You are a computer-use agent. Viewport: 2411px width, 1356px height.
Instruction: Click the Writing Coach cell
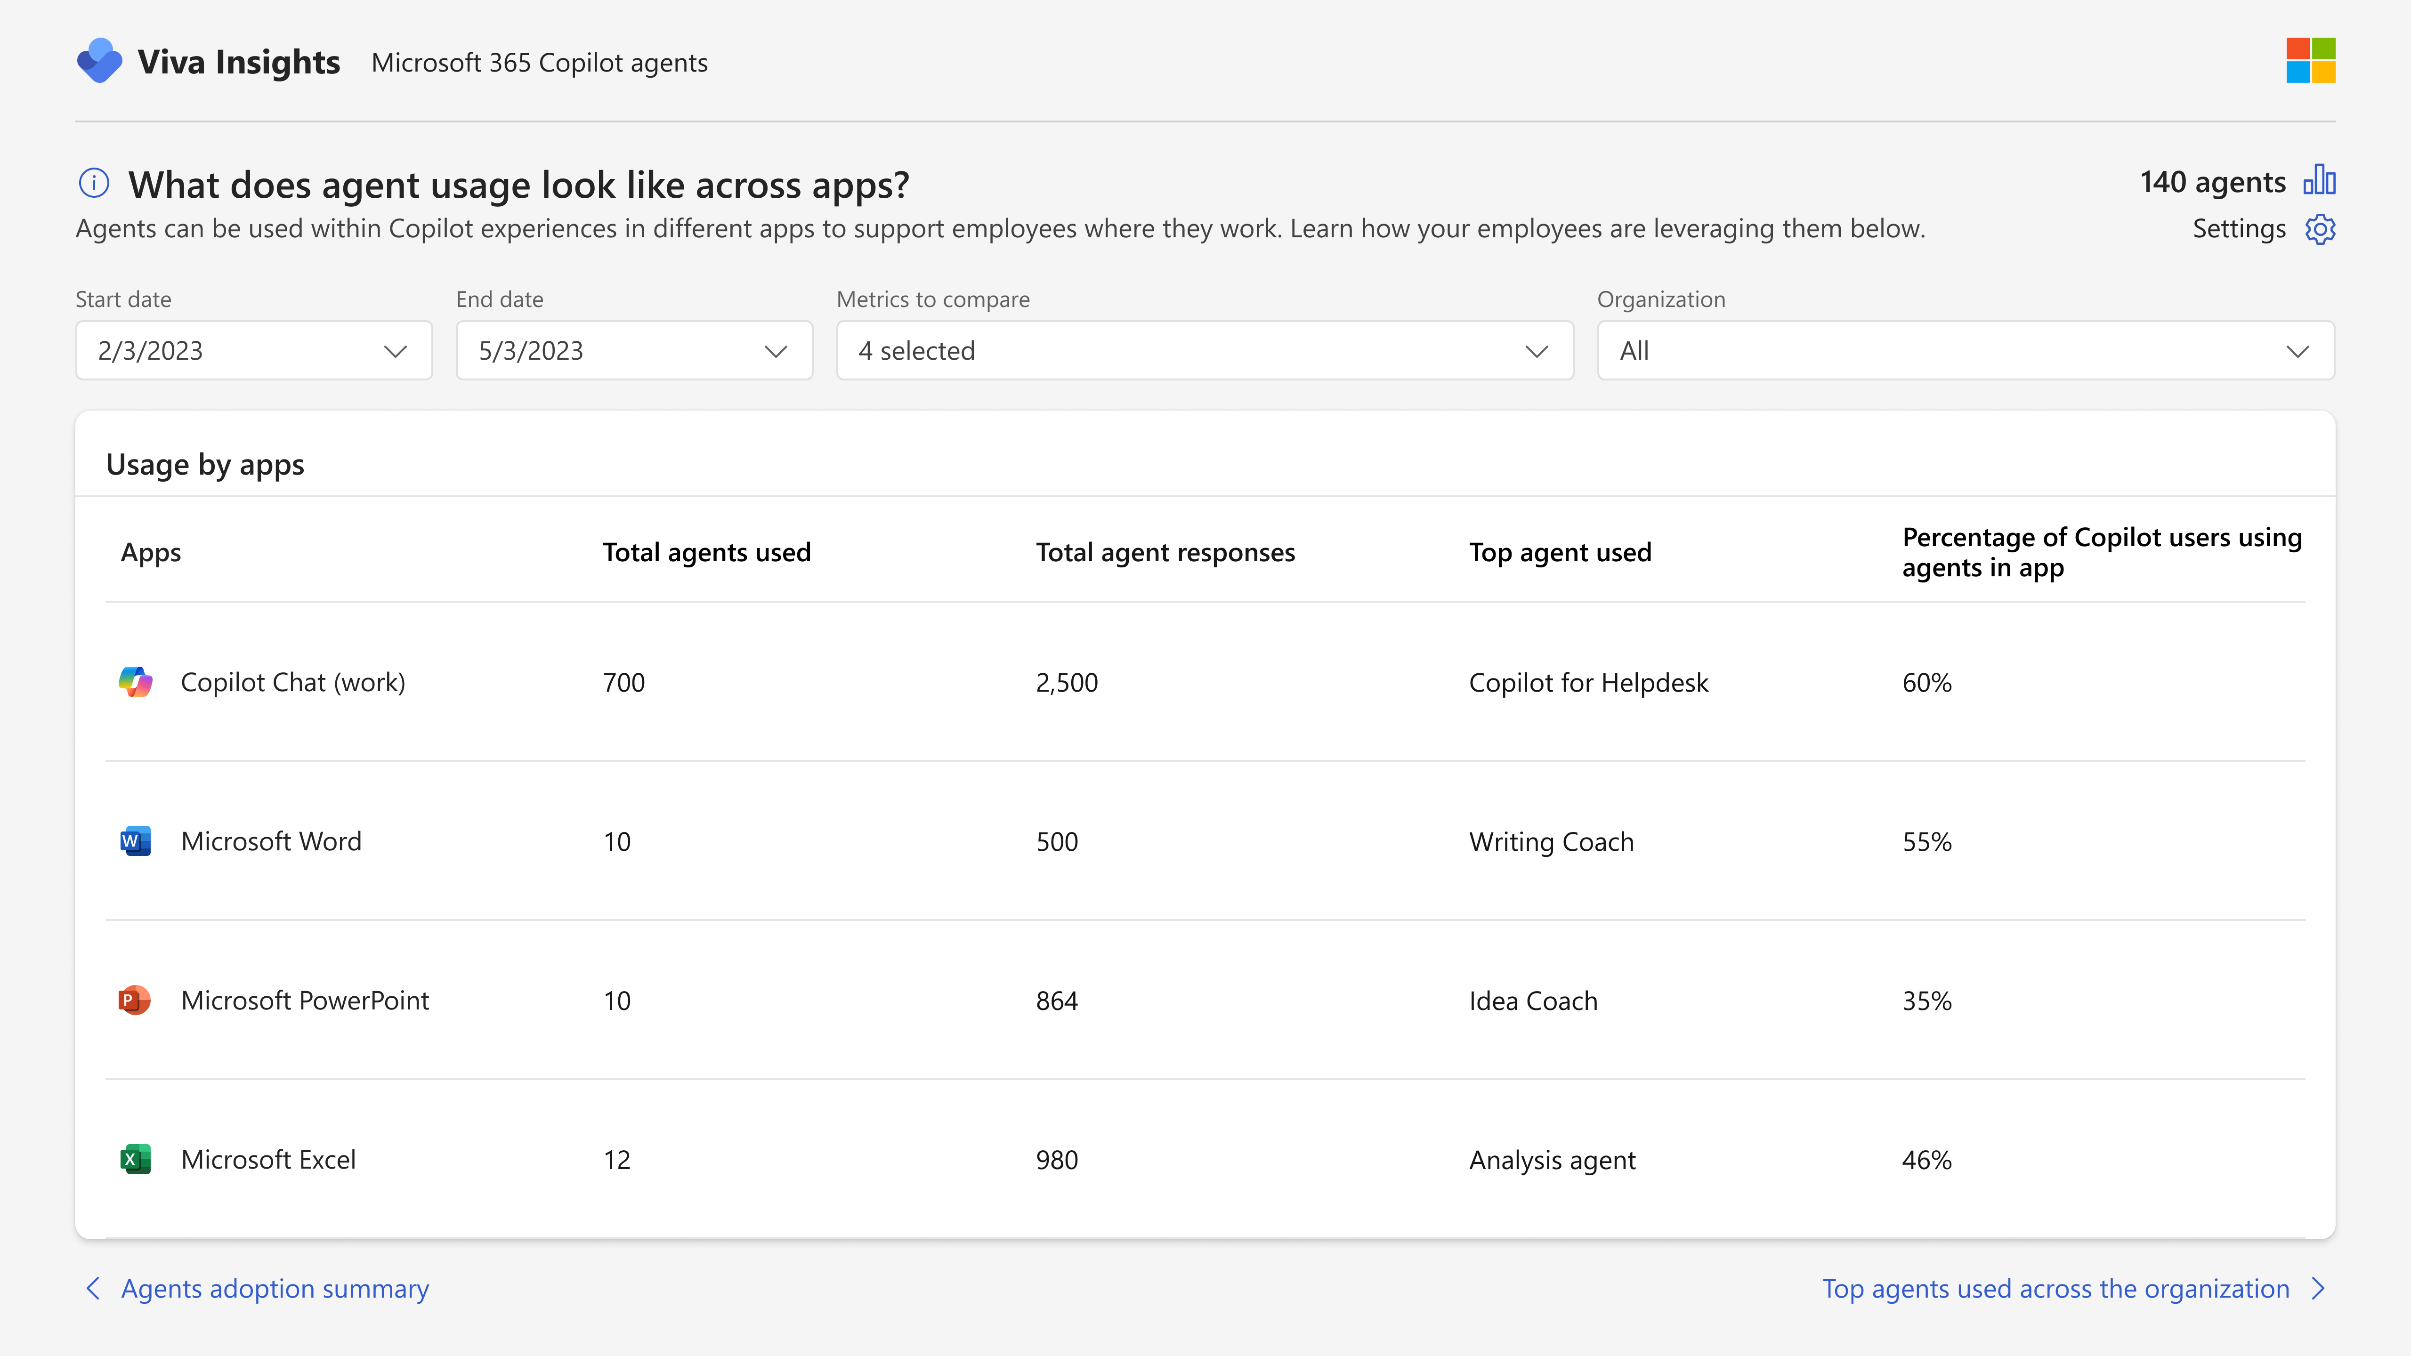tap(1552, 841)
